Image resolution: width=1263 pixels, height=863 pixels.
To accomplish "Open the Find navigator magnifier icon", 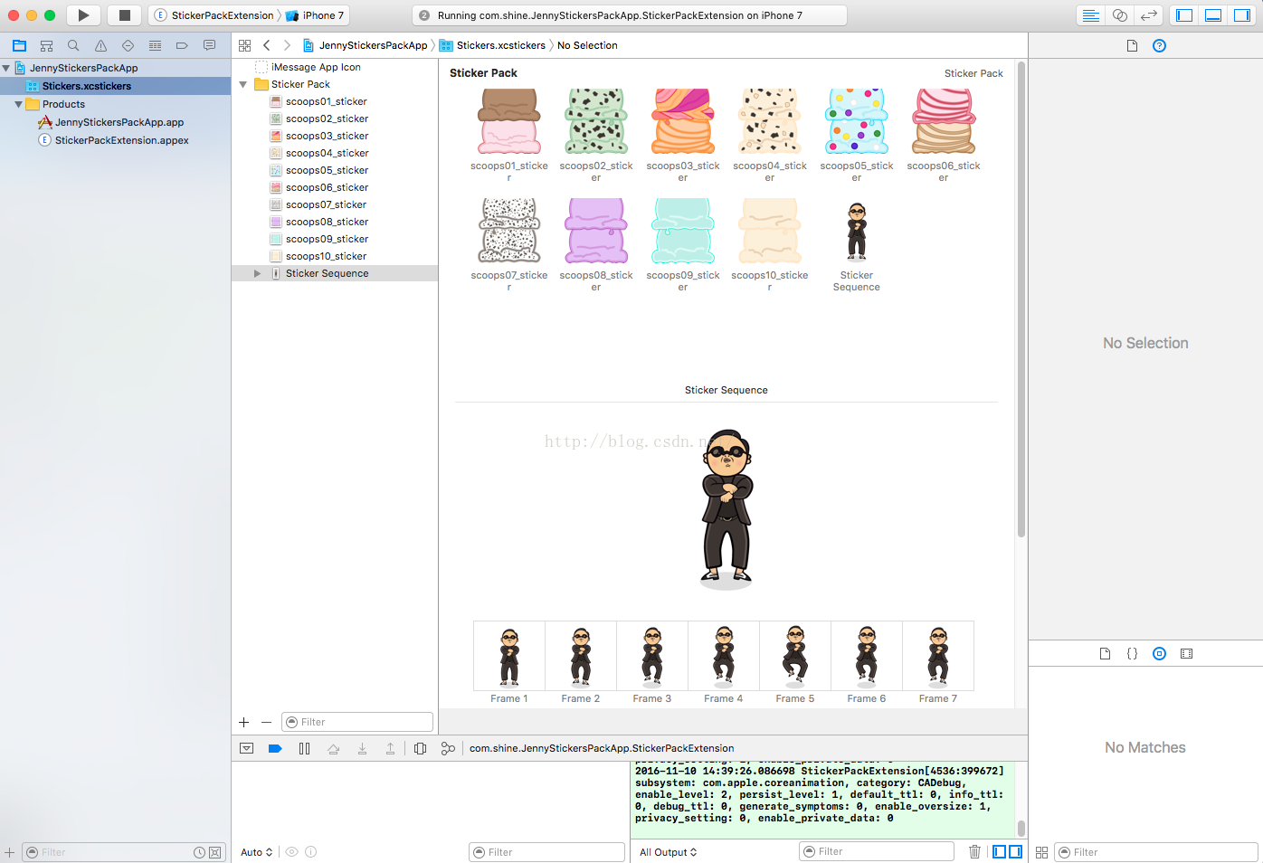I will [x=73, y=45].
